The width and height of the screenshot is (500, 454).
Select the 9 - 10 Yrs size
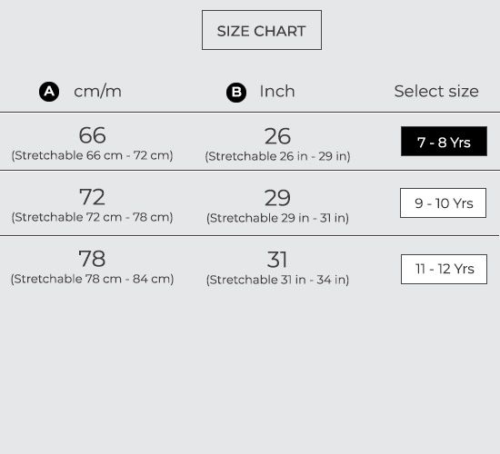click(x=444, y=203)
